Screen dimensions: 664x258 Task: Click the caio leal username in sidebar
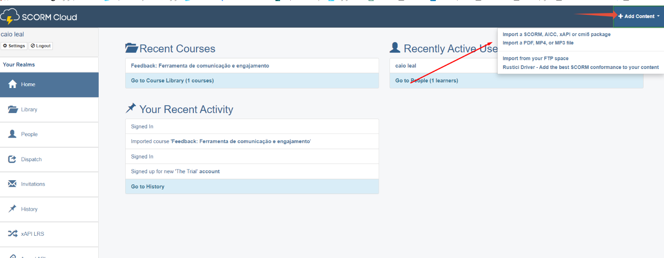pos(13,34)
